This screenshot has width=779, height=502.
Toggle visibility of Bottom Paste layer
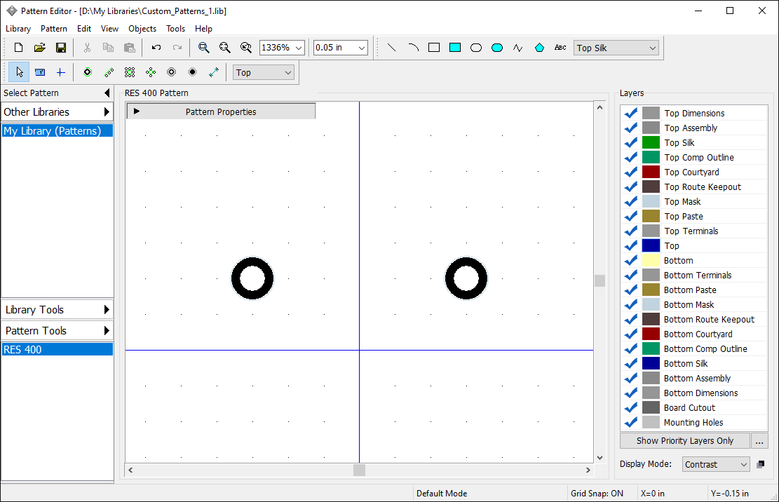point(631,290)
